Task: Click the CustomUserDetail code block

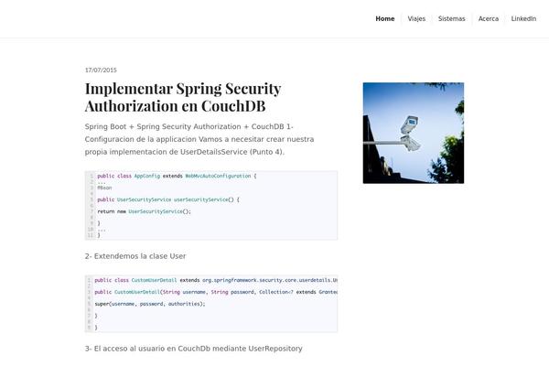Action: tap(211, 304)
